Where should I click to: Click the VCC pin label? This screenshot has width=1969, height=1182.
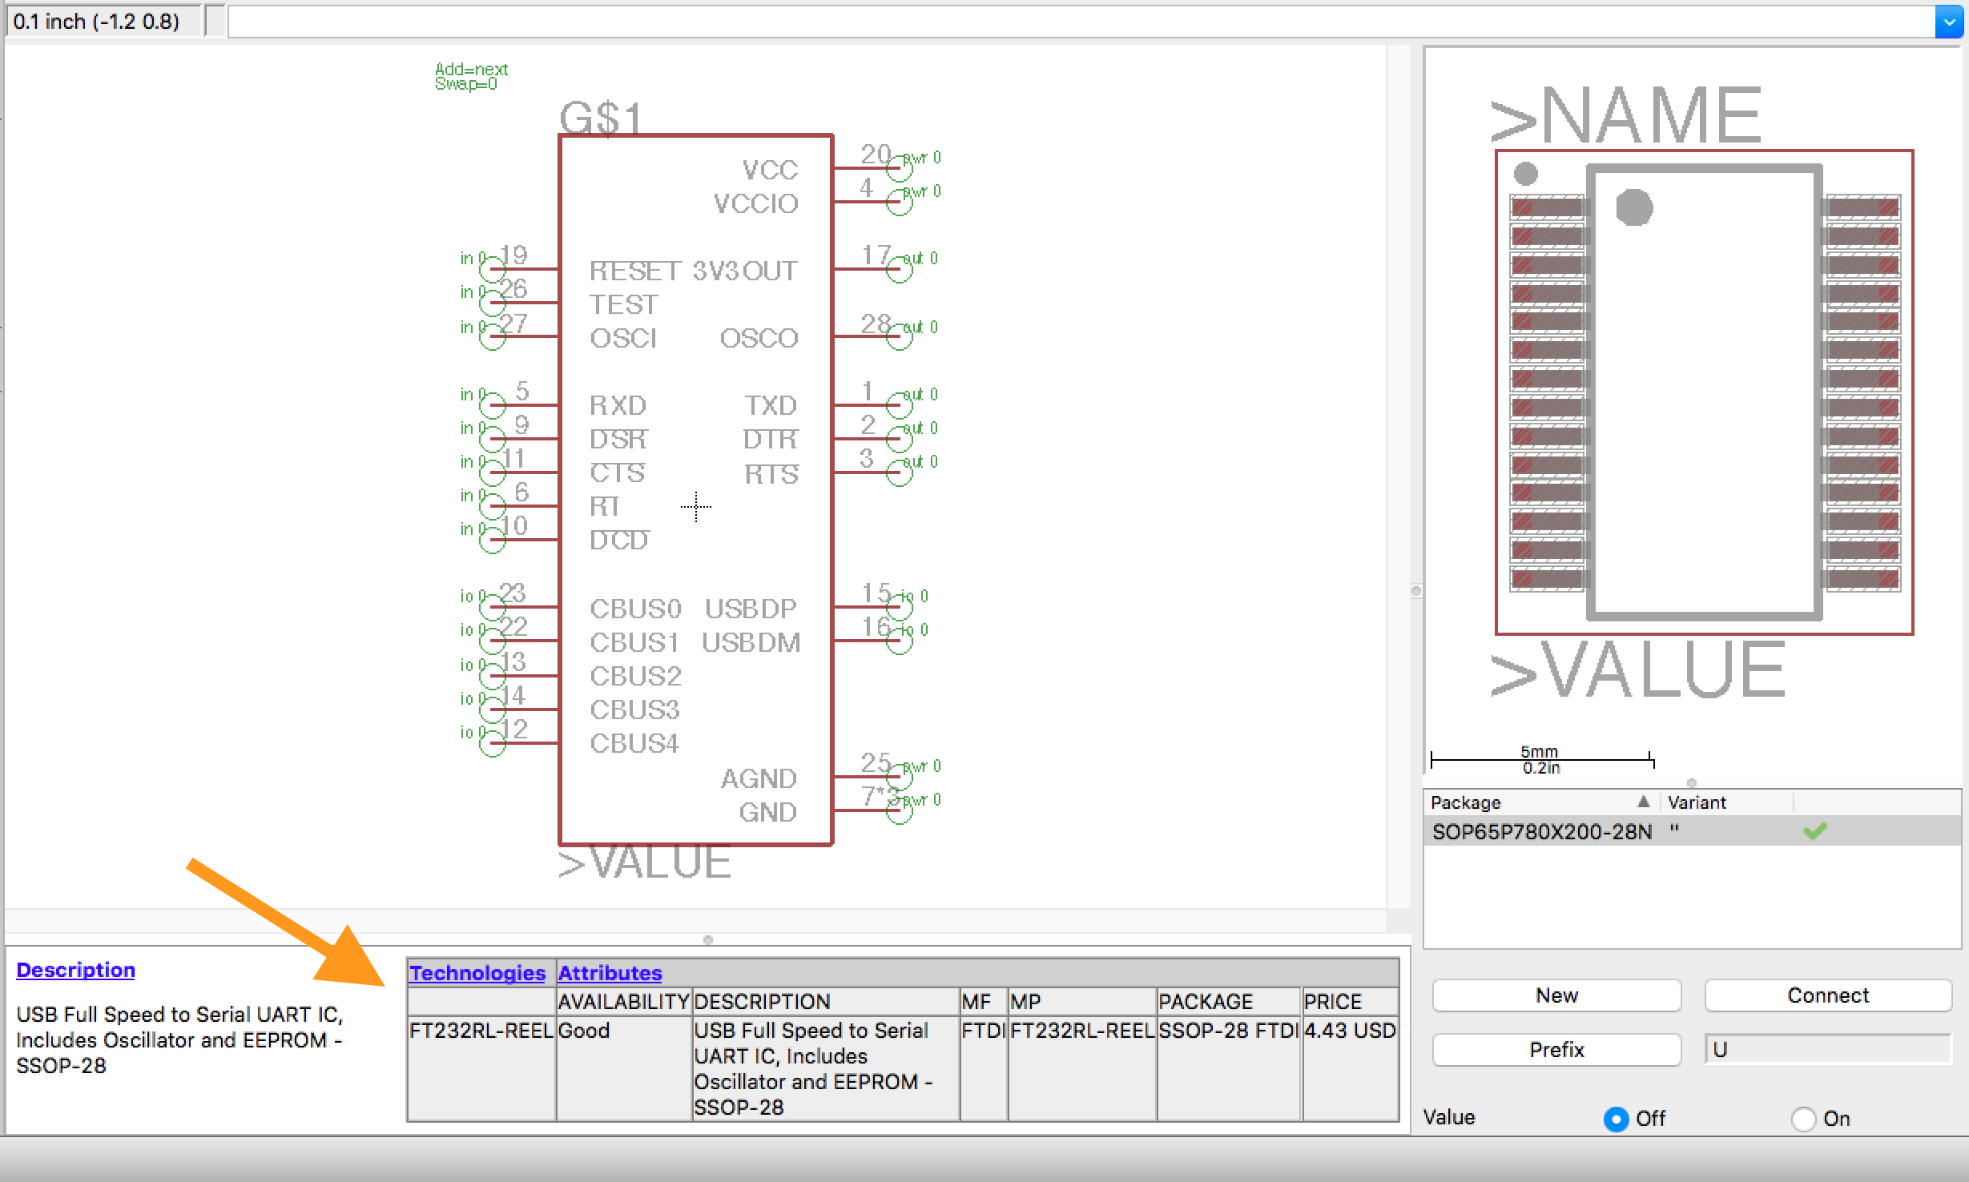point(770,170)
